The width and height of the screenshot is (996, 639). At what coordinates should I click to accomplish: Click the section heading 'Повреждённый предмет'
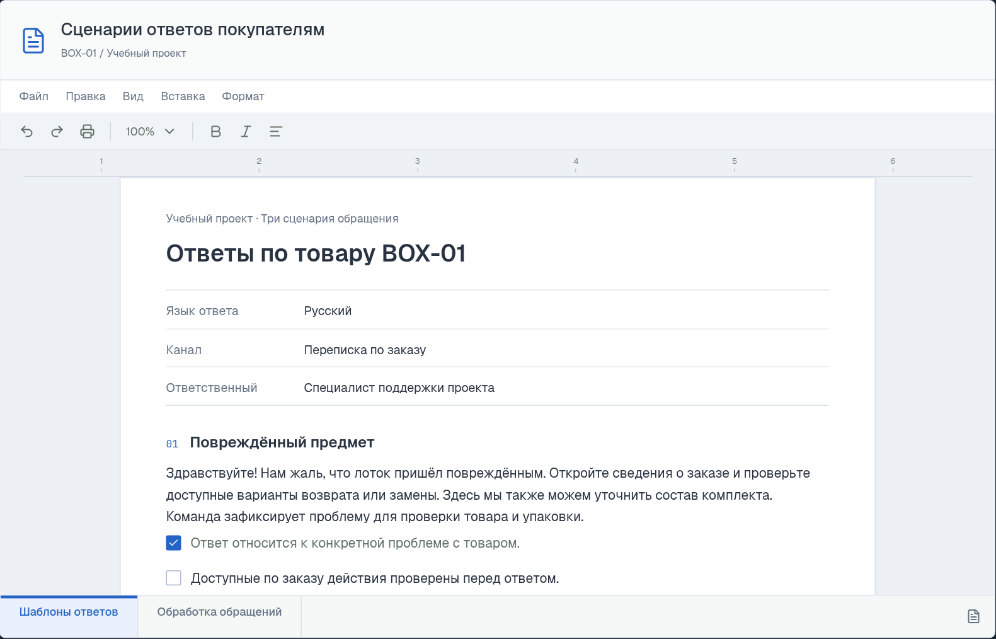(282, 442)
